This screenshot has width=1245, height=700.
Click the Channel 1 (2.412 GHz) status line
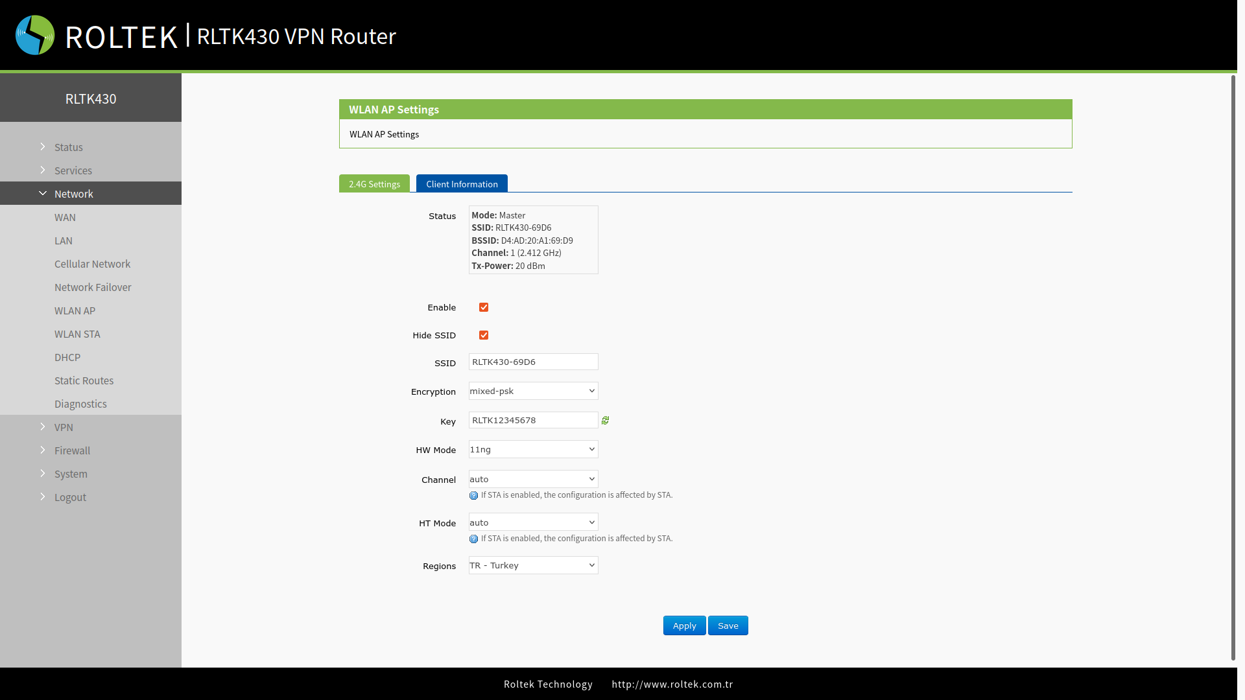516,253
